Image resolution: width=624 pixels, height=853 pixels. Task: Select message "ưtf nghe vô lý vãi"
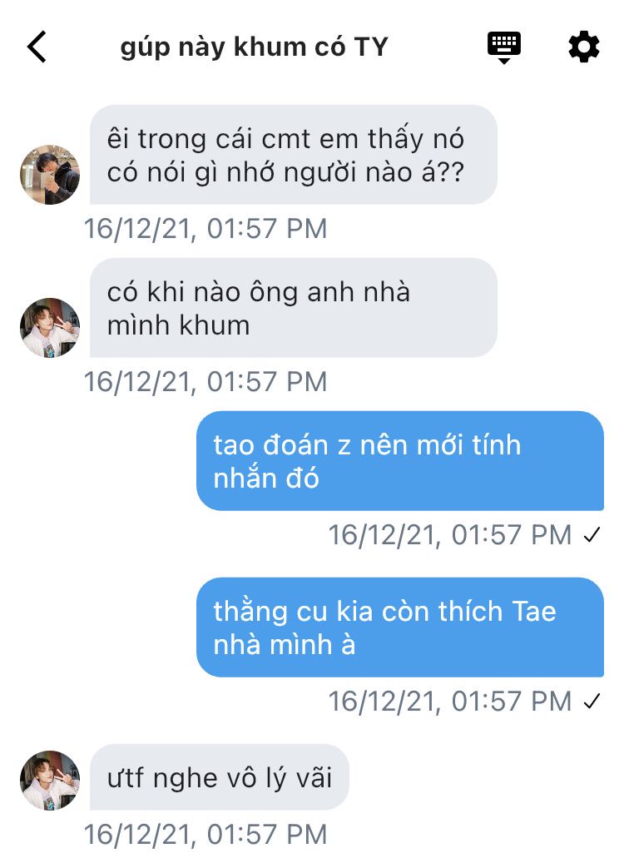coord(220,776)
